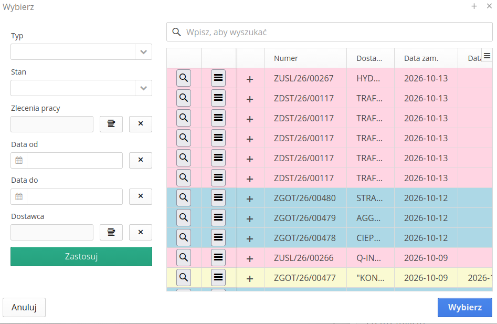
Task: Open the table column settings menu icon
Action: [487, 56]
